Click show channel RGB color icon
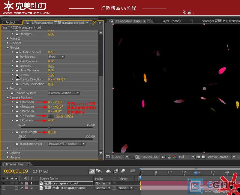Screen dimensions: 240x195 (175, 157)
